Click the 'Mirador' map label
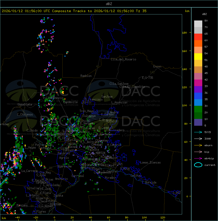This screenshot has width=218, height=221. [111, 178]
